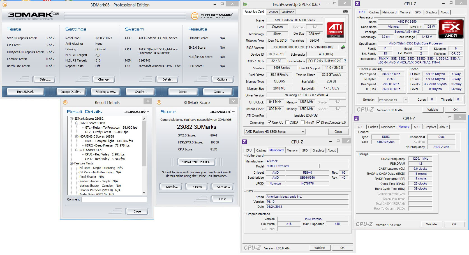Collapse the HDR/SM3.0 Score: 10858 node
469x255 pixels.
(x=77, y=136)
